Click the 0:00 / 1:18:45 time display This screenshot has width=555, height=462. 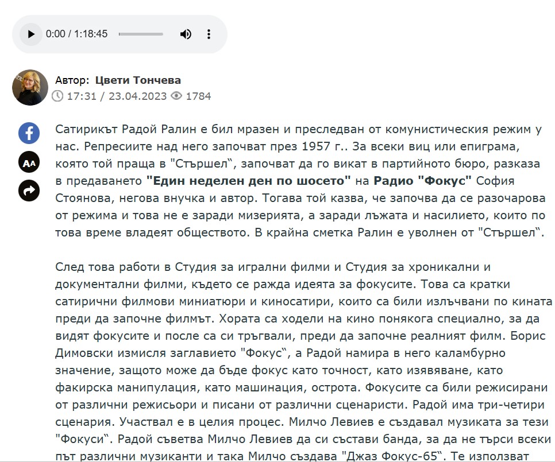[76, 34]
